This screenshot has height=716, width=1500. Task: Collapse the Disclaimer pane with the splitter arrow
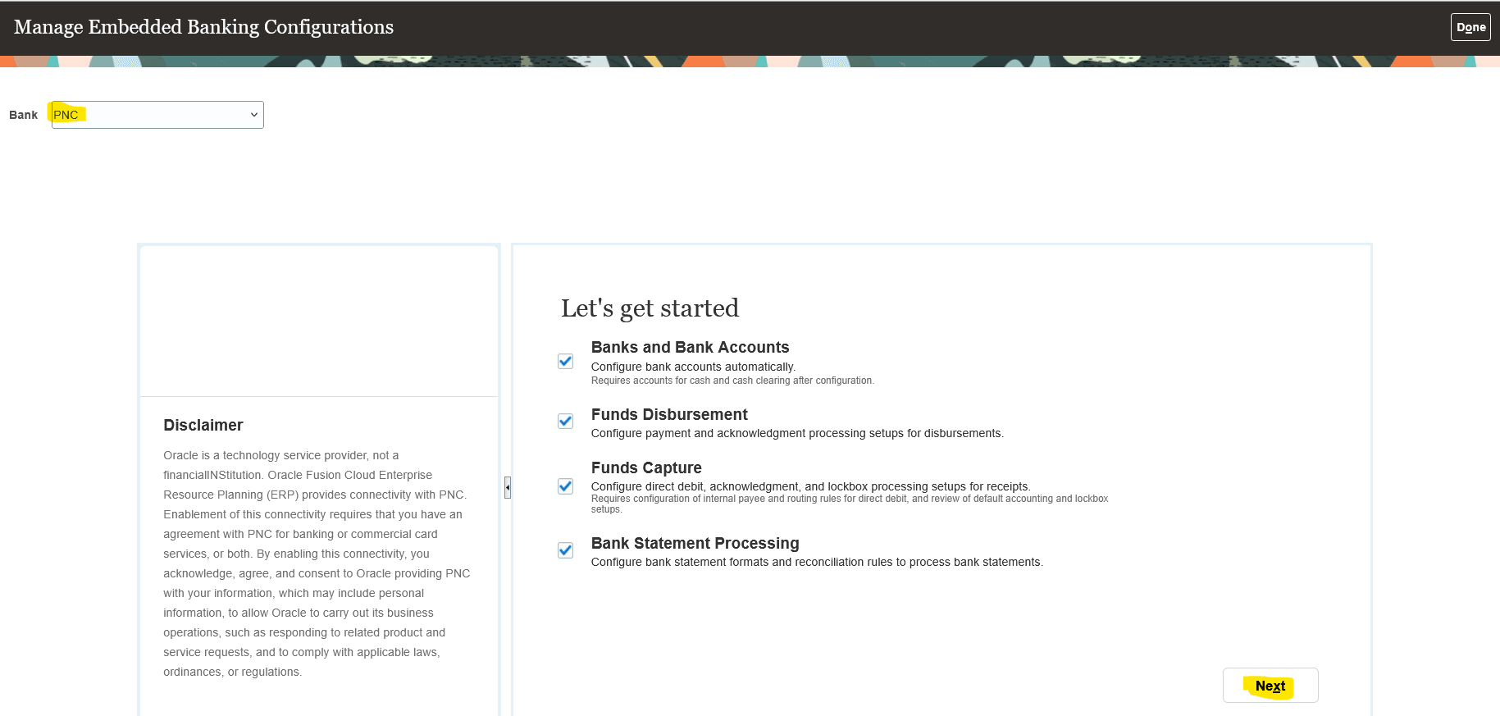click(508, 488)
